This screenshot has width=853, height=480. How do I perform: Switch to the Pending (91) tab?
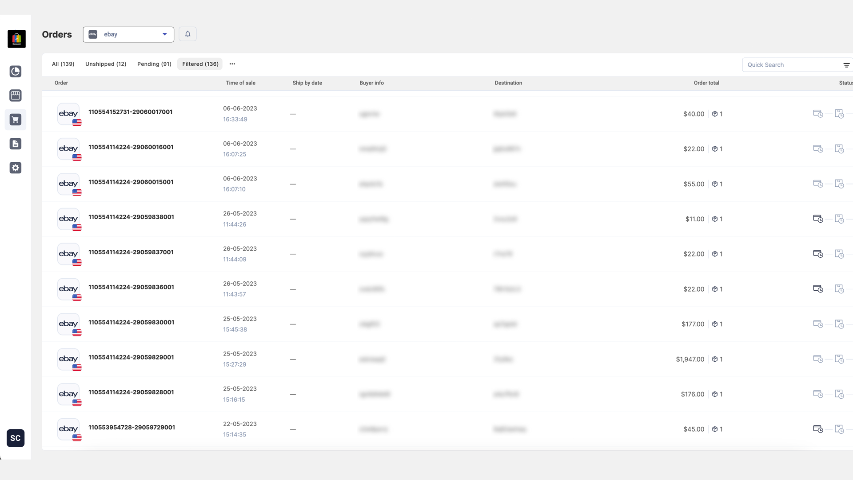(x=154, y=64)
